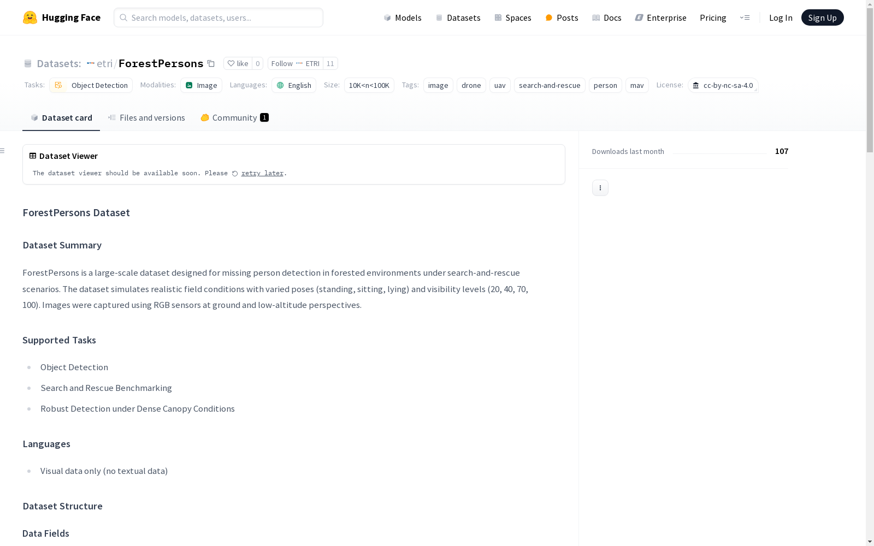The image size is (874, 546).
Task: Open the extra navigation menu icon
Action: [x=745, y=17]
